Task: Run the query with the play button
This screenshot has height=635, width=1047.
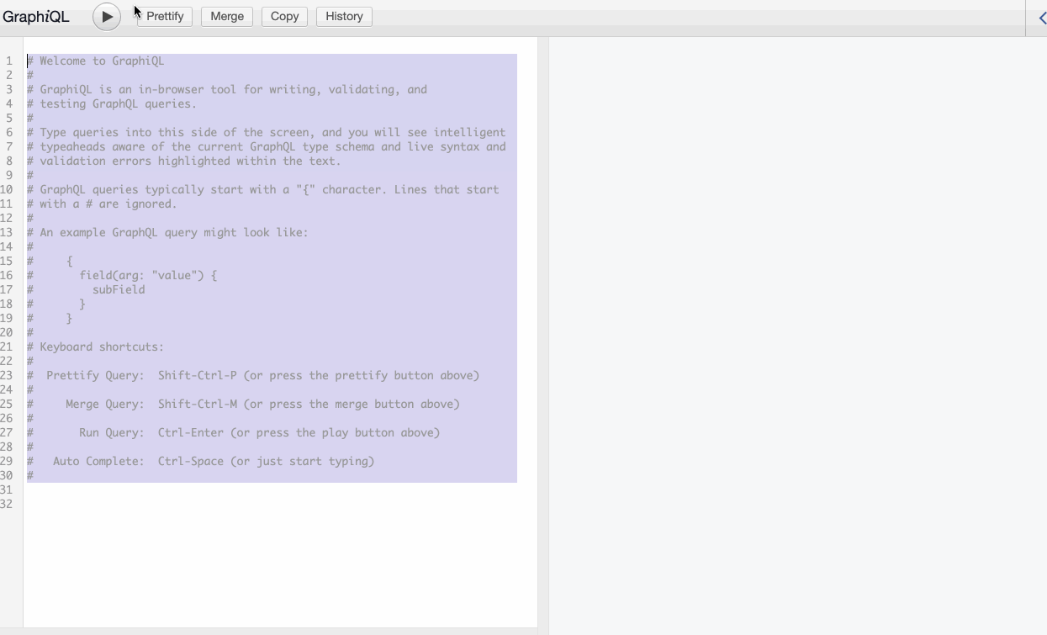Action: point(106,16)
